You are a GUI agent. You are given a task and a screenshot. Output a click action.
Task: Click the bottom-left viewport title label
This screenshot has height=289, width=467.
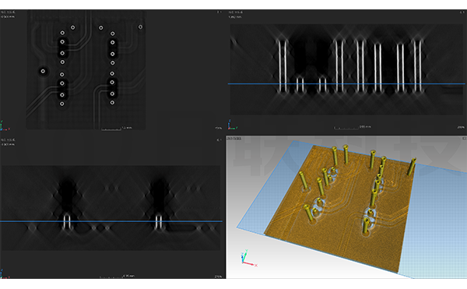pyautogui.click(x=8, y=139)
